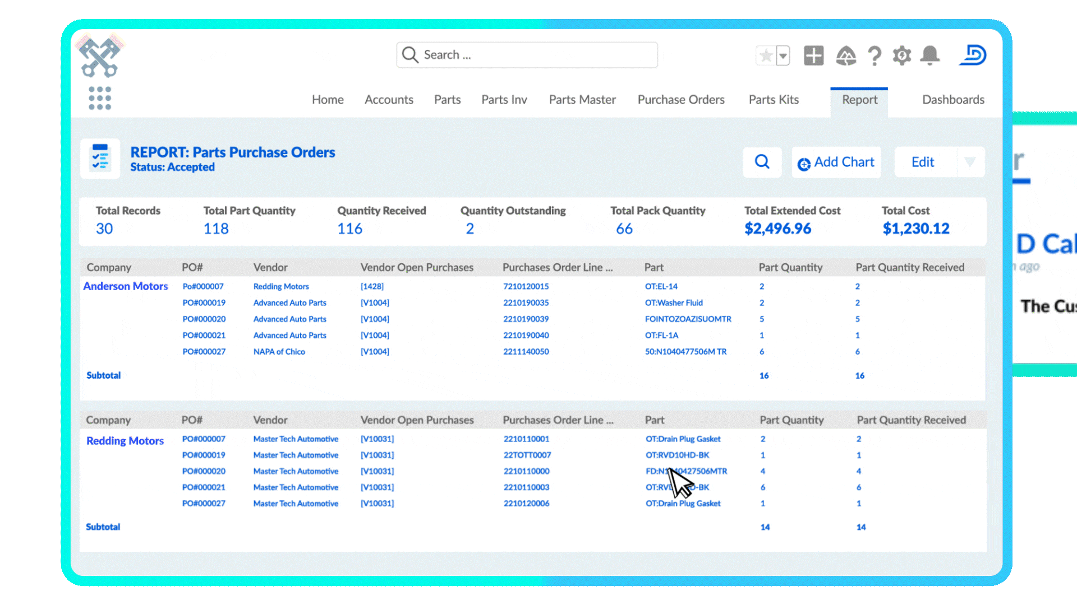
Task: Click the first table's PO# column header
Action: 192,268
